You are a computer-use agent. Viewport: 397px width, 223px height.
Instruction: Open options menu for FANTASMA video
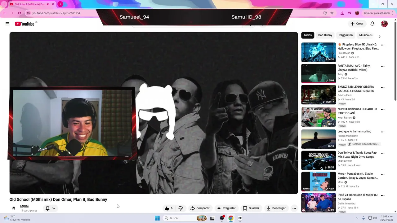(x=383, y=66)
